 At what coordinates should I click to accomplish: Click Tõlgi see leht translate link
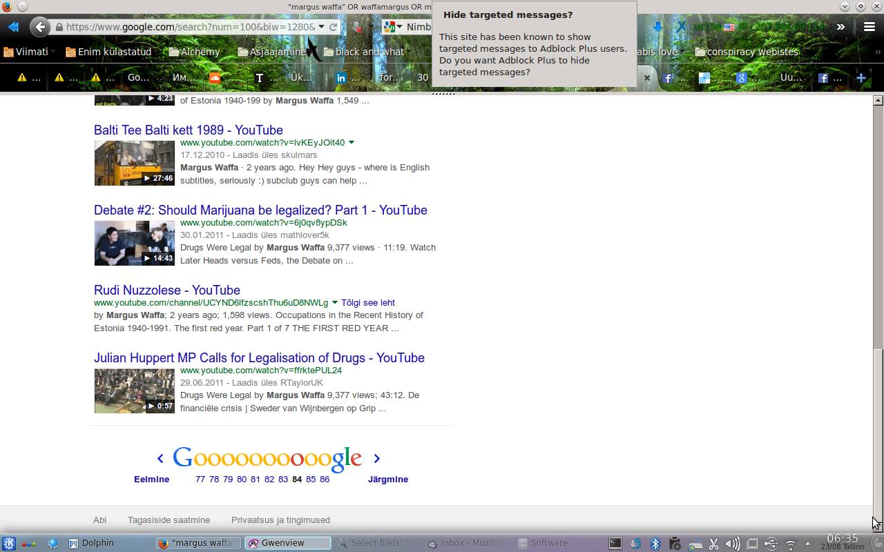click(368, 303)
